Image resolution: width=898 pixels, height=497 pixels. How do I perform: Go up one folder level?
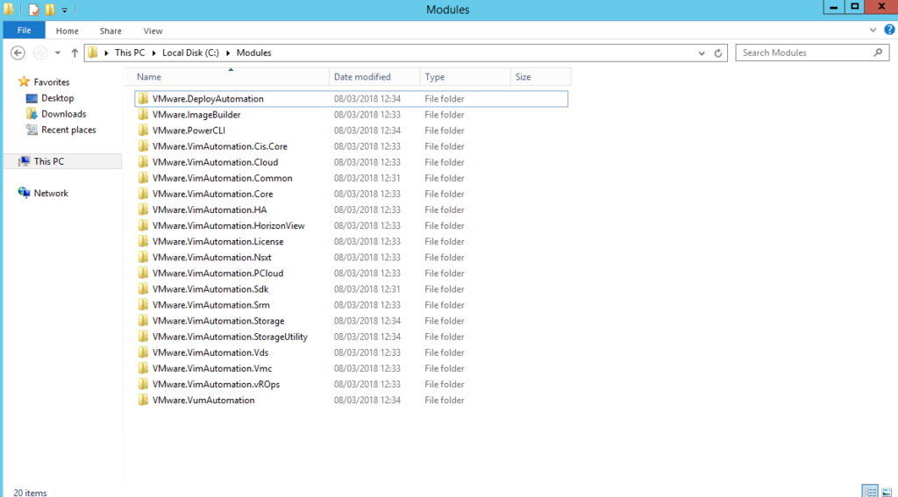point(75,53)
